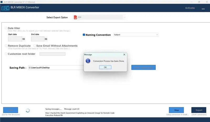Click Activate in the header bar
This screenshot has height=122, width=210.
point(190,8)
